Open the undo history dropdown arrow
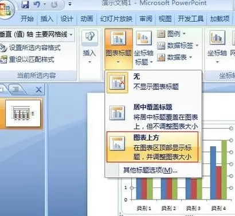Screen dimensions: 235x216 (45, 4)
